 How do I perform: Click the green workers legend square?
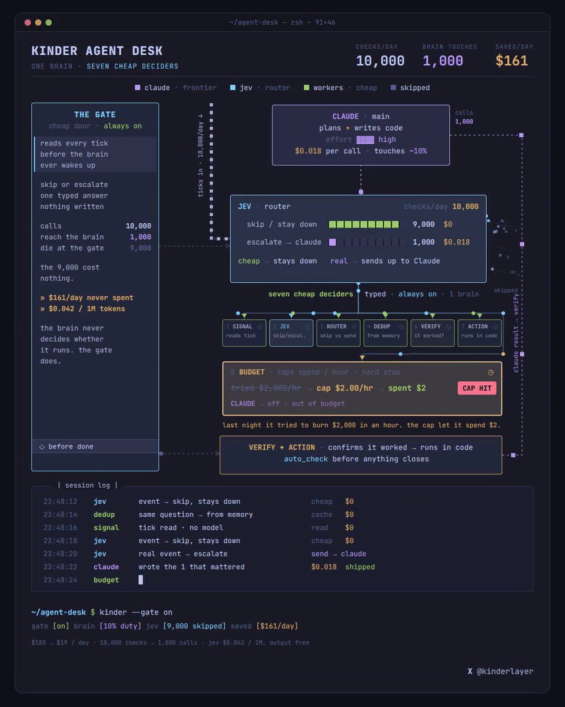306,88
